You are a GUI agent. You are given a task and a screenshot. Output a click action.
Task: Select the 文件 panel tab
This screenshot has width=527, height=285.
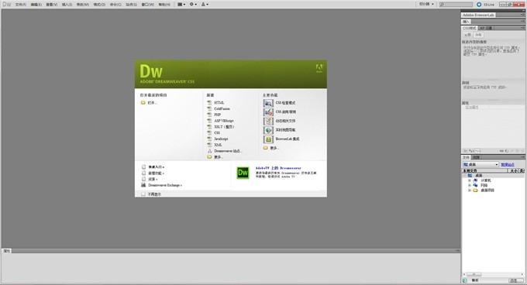(466, 157)
